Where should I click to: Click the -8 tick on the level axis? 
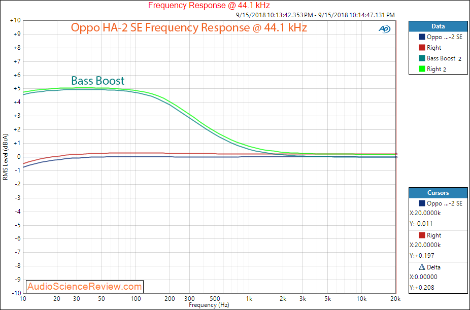(x=17, y=266)
